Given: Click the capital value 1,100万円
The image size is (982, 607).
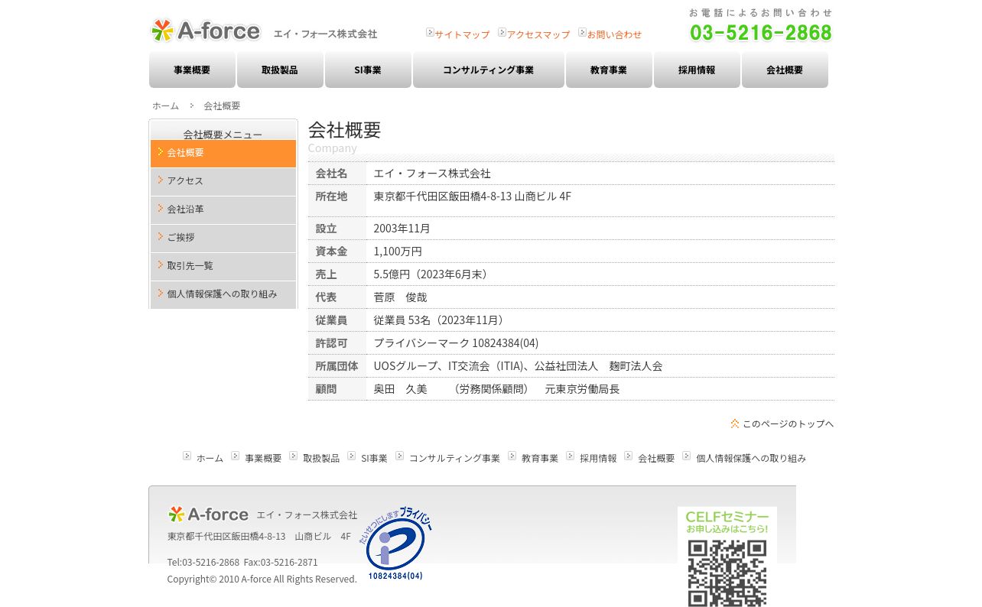Looking at the screenshot, I should pyautogui.click(x=398, y=252).
